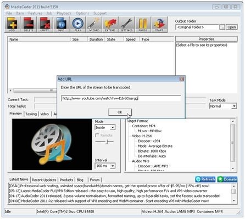245x219 pixels.
Task: Click the MediaCoder title bar app icon
Action: 7,7
